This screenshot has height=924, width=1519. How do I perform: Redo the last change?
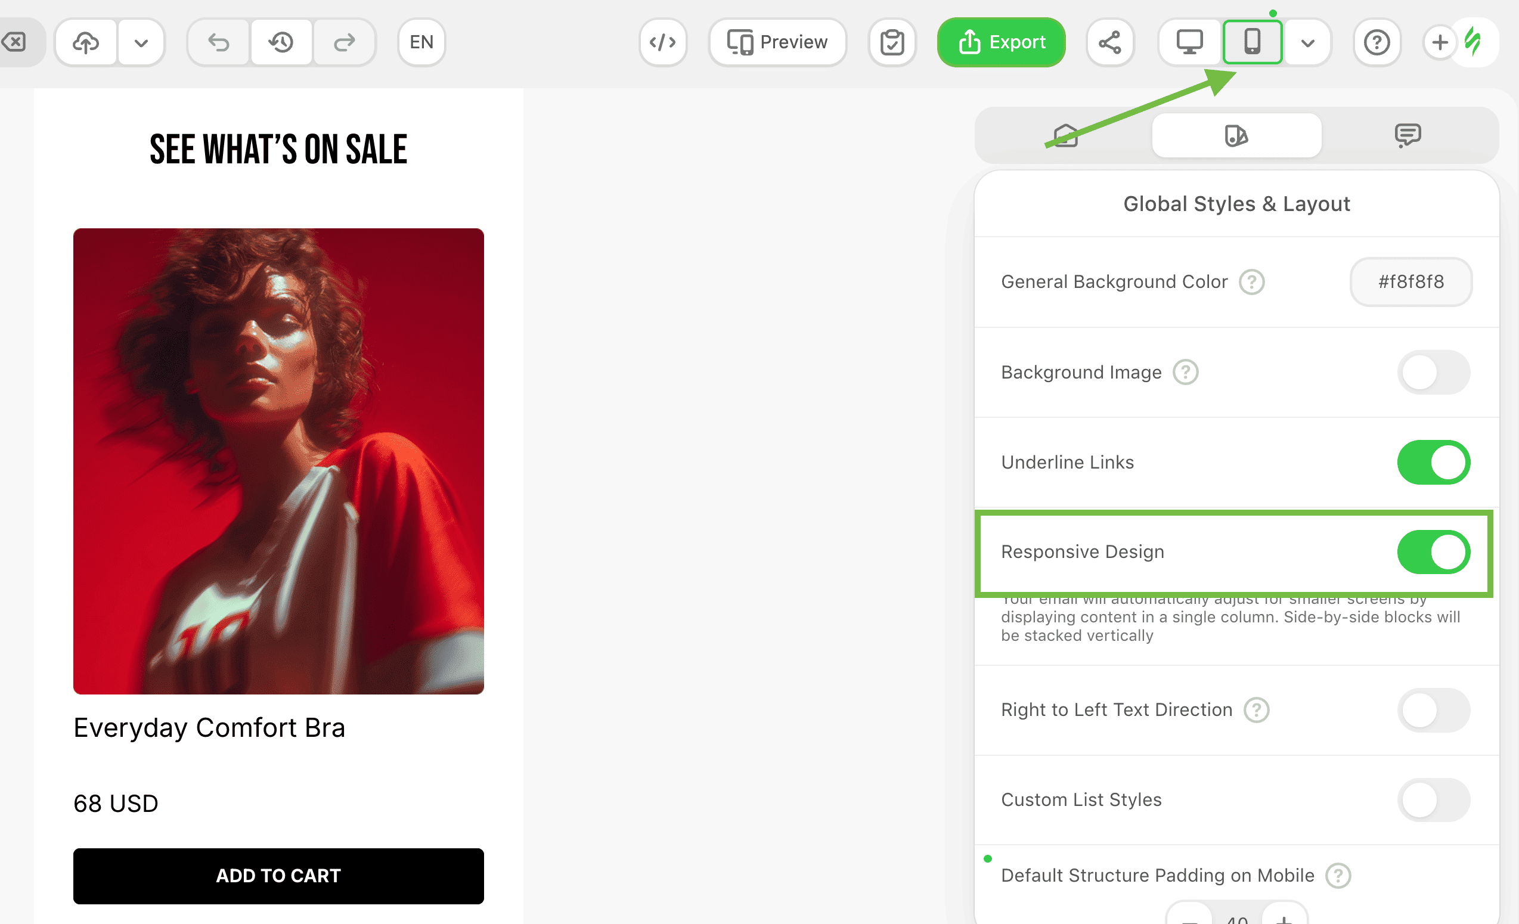[x=344, y=42]
